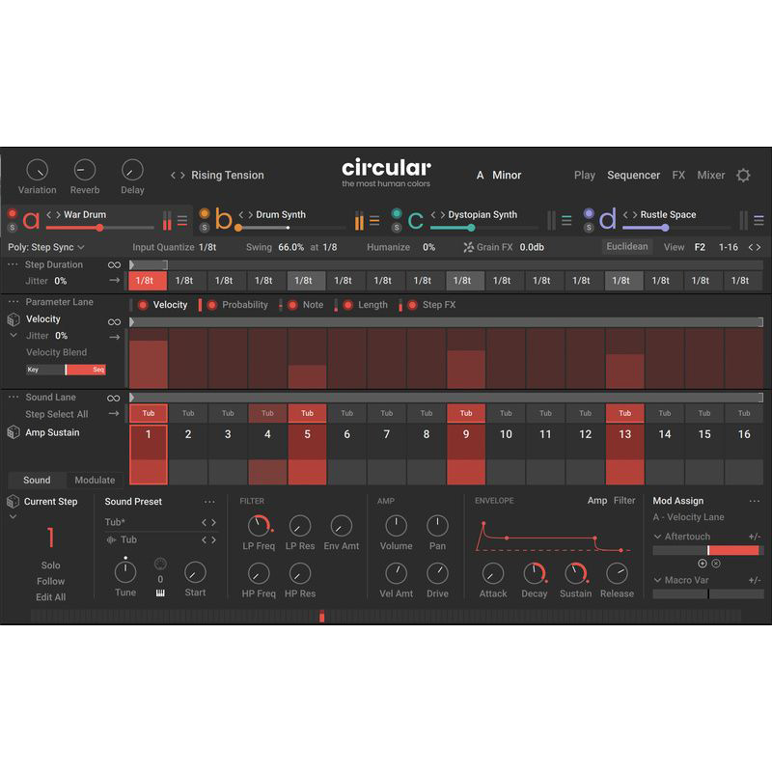Screen dimensions: 772x772
Task: Expand the Current Step chevron
Action: (x=14, y=516)
